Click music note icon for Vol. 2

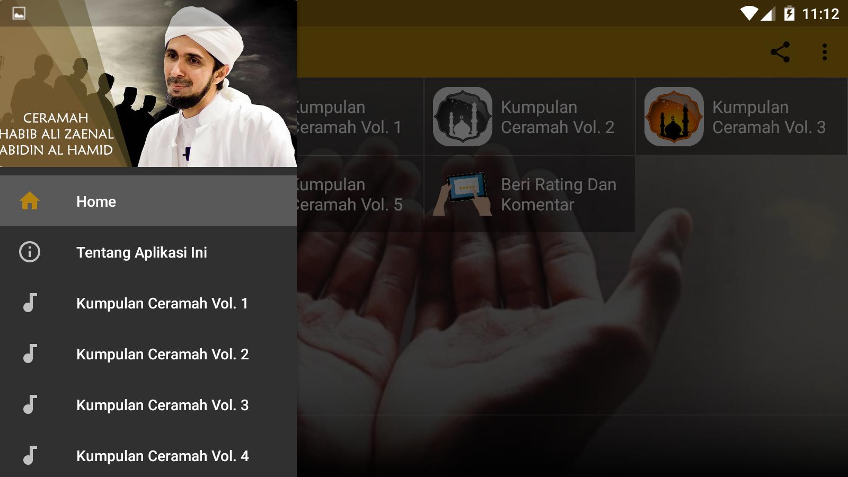click(30, 354)
